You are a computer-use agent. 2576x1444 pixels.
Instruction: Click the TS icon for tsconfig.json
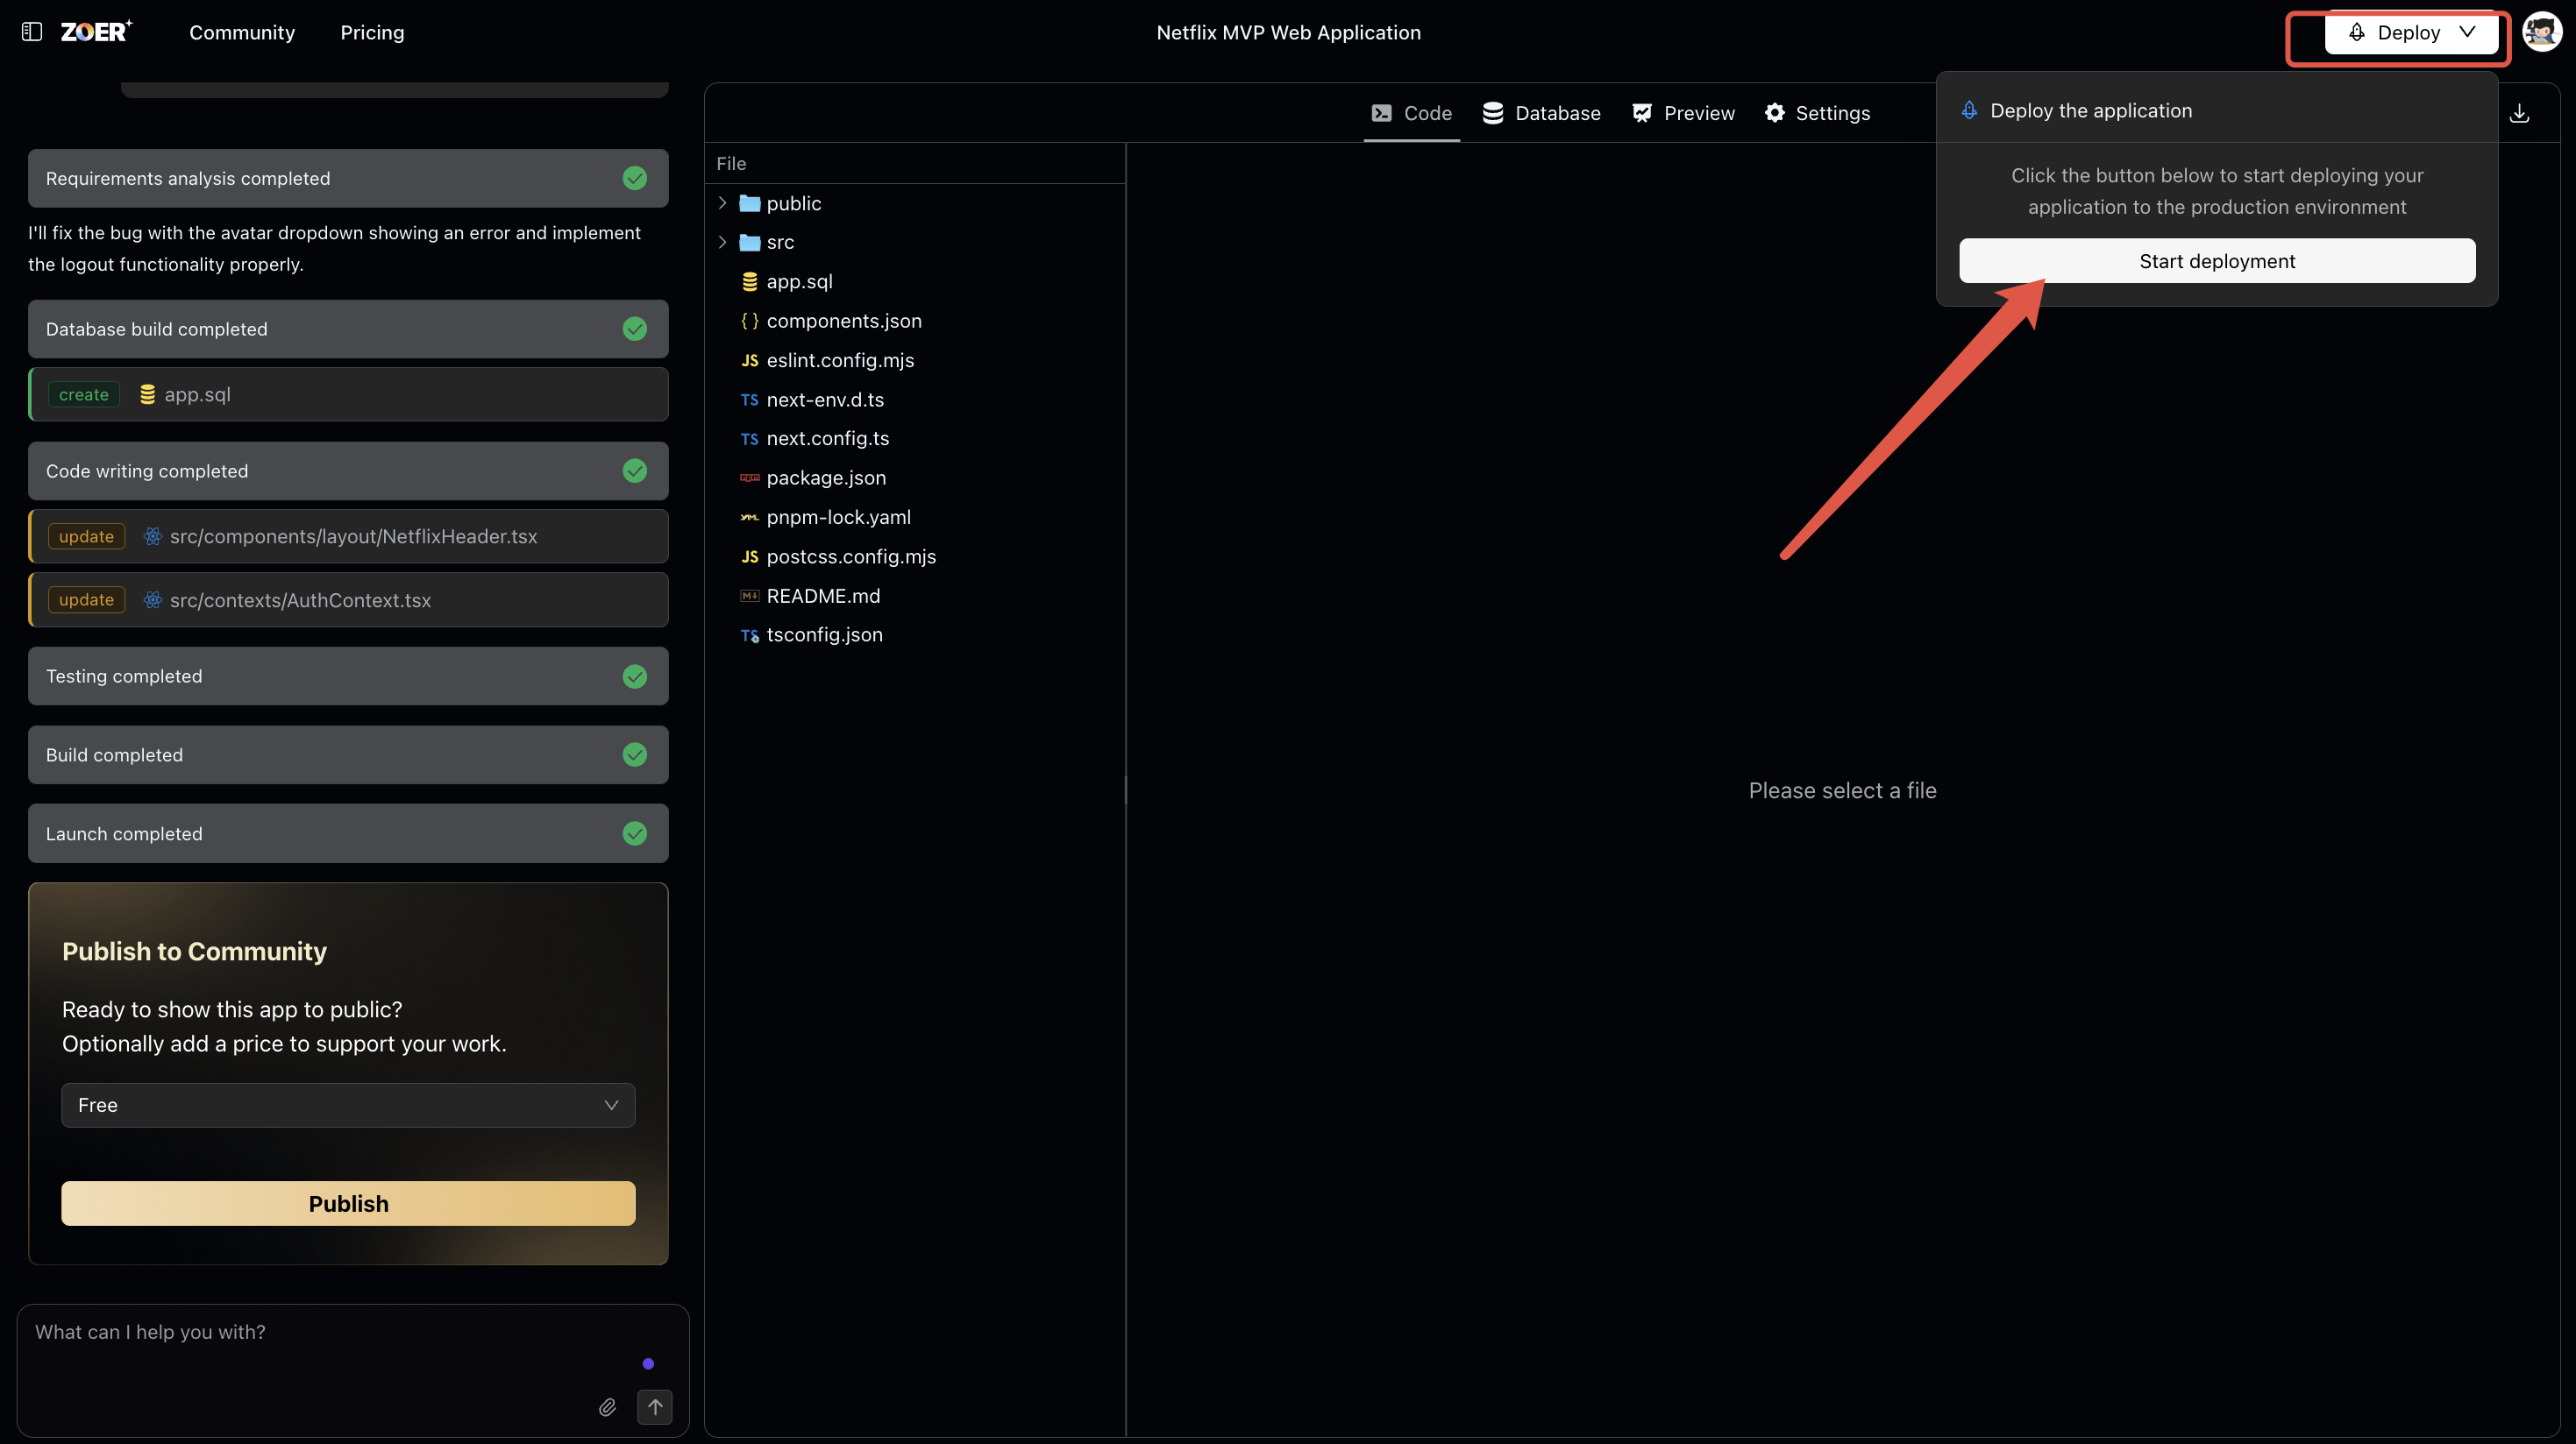pos(749,635)
